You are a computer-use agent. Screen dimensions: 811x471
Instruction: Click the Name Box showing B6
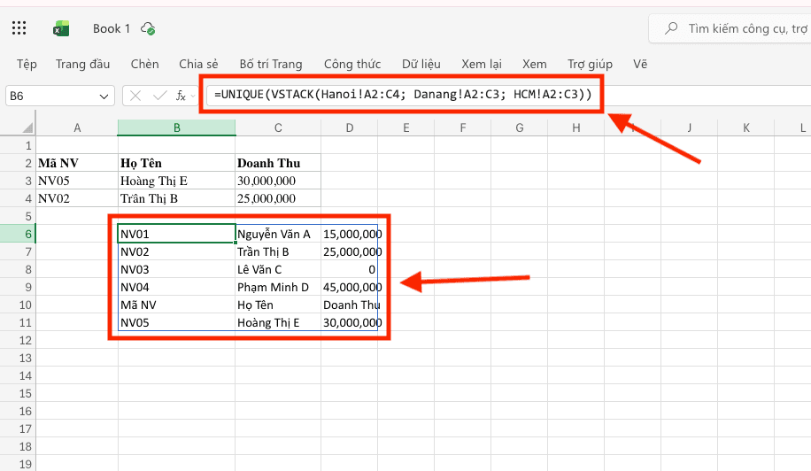pyautogui.click(x=60, y=97)
